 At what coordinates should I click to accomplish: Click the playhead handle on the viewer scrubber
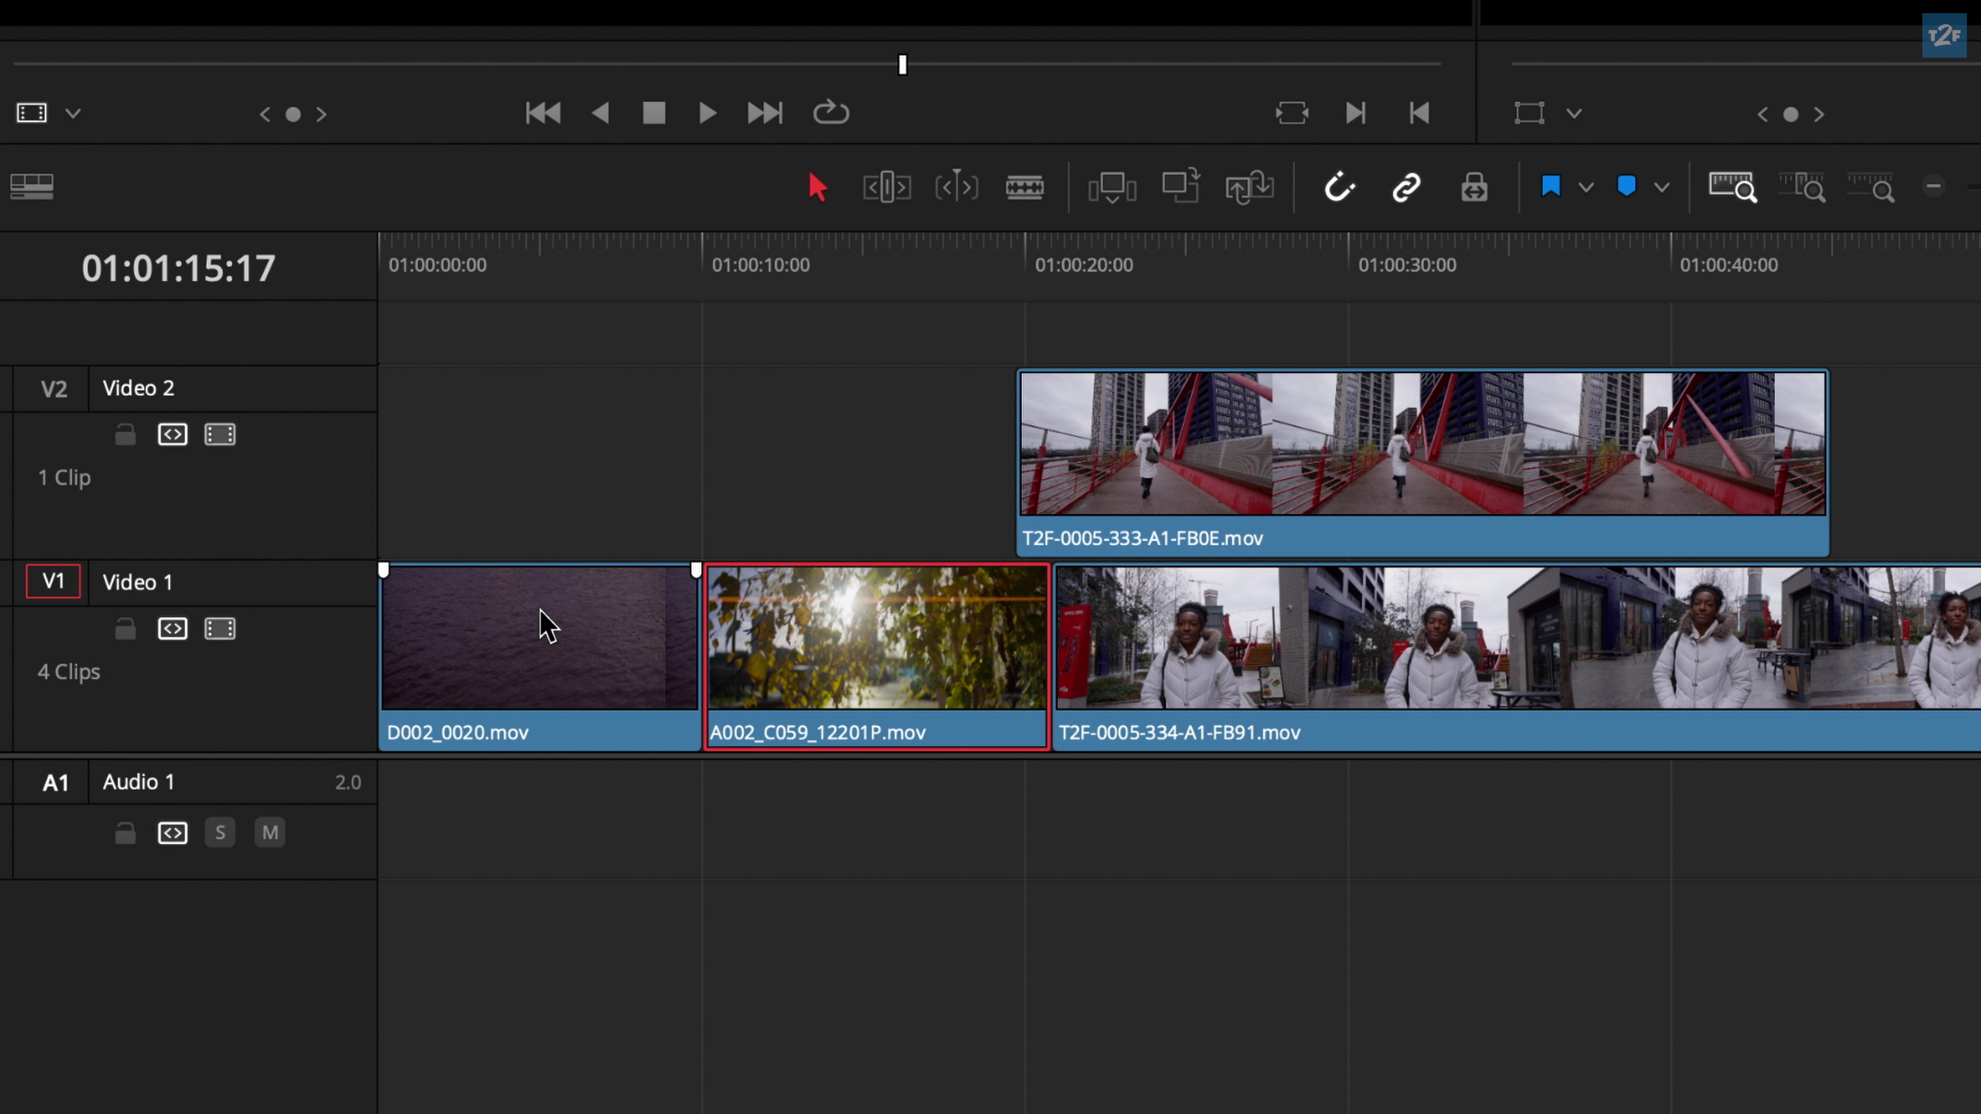pyautogui.click(x=903, y=64)
